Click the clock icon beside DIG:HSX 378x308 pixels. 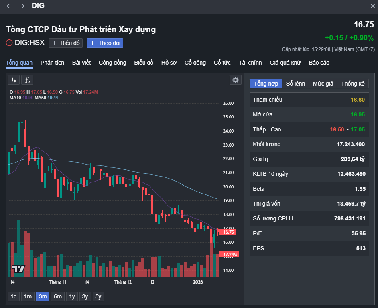[9, 43]
